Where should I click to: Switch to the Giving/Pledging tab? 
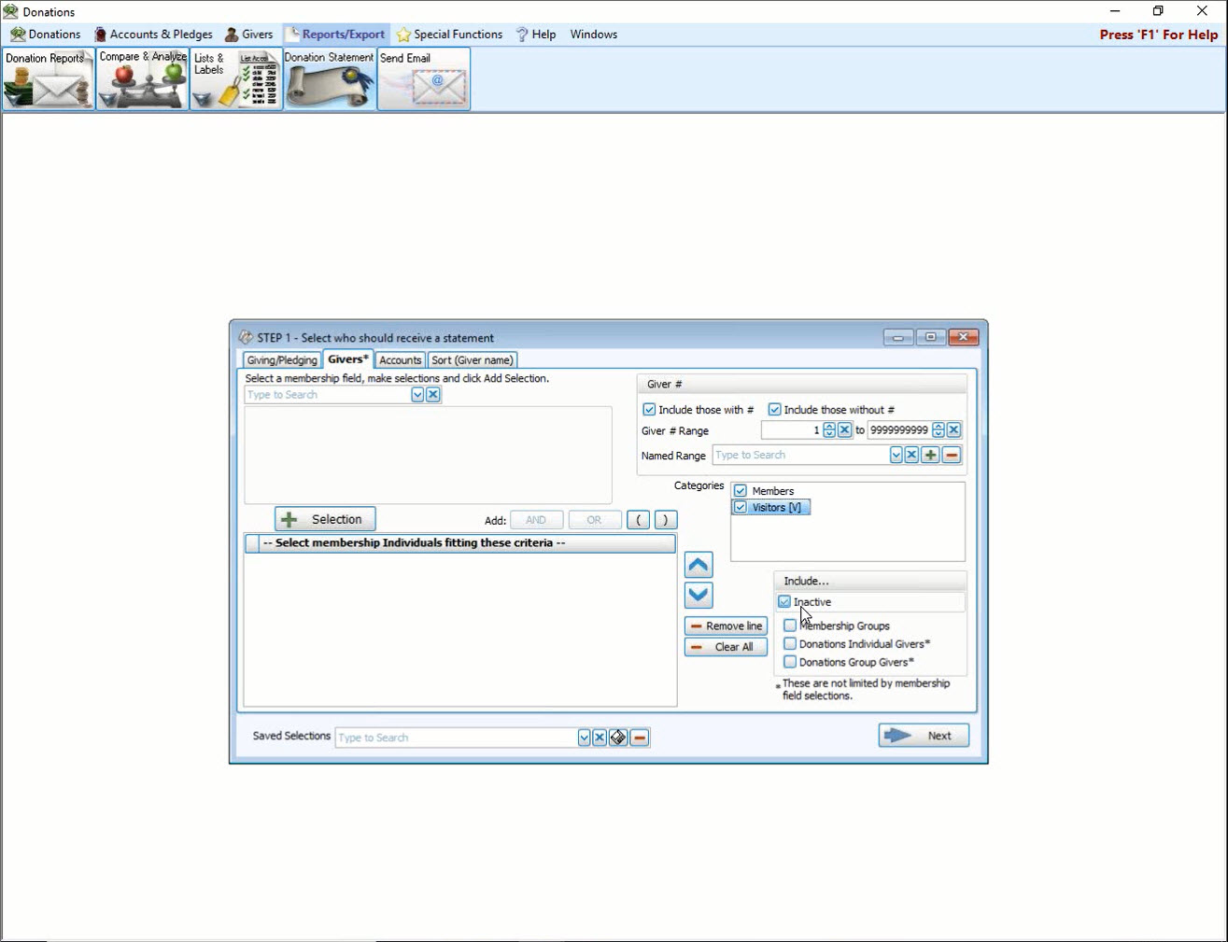tap(282, 360)
